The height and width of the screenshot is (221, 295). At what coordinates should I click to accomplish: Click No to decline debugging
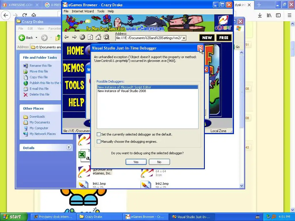(159, 162)
